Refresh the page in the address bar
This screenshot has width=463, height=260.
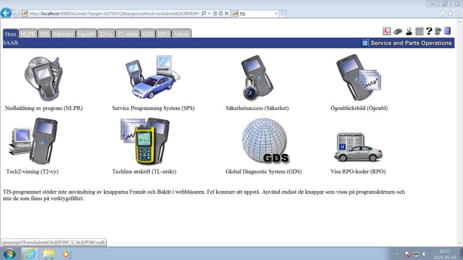click(221, 13)
